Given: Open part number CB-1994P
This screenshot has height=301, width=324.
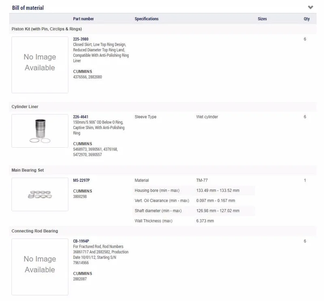Looking at the screenshot, I should coord(81,241).
